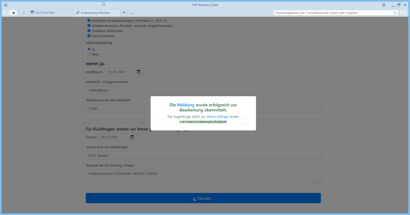Open the Impfdatum calendar picker
The height and width of the screenshot is (215, 410).
click(x=139, y=72)
